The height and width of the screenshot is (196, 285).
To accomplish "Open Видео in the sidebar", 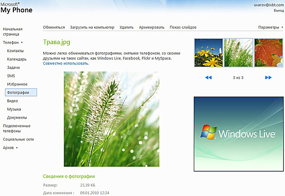I will point(12,101).
